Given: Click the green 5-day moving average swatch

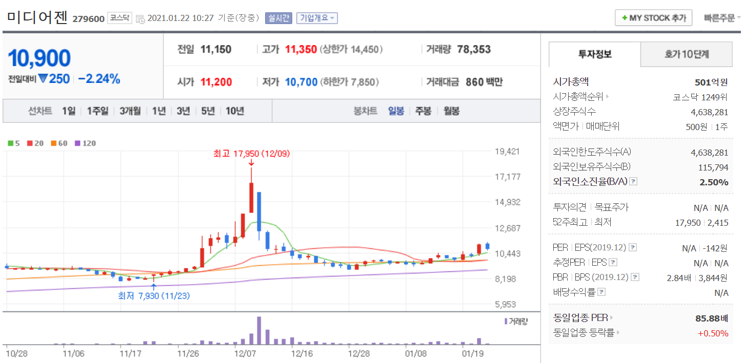Looking at the screenshot, I should (10, 143).
